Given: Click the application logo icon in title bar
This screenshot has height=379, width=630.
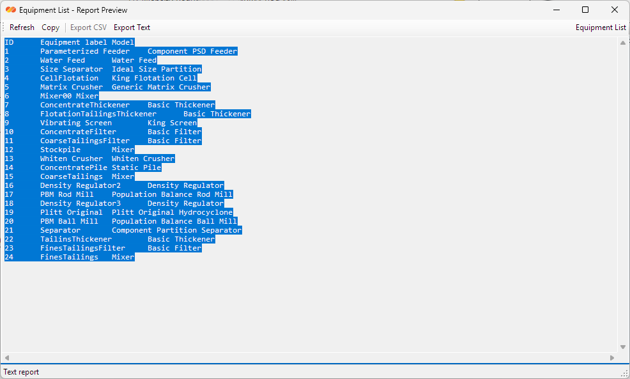Looking at the screenshot, I should (11, 10).
